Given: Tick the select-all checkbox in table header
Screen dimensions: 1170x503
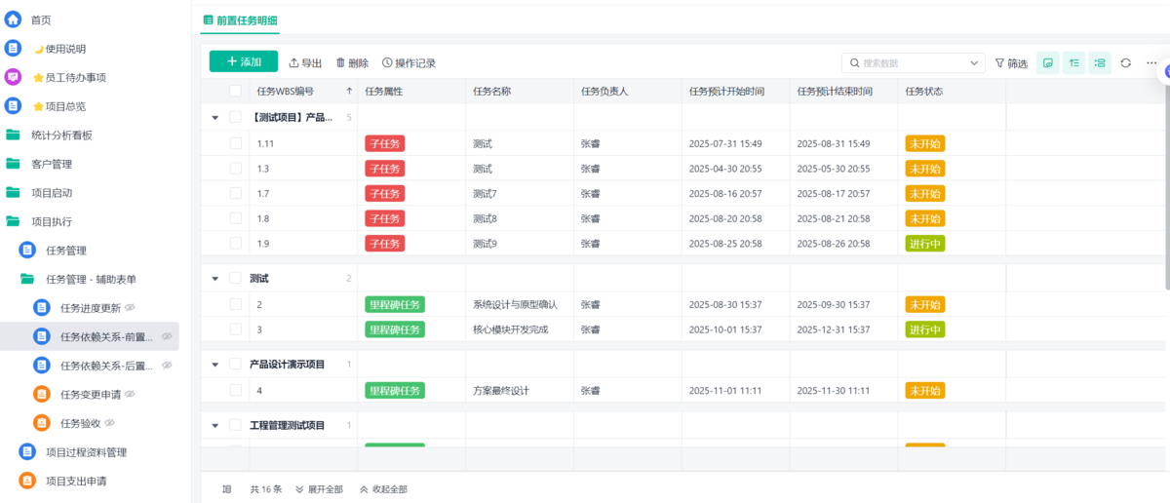Looking at the screenshot, I should click(235, 92).
